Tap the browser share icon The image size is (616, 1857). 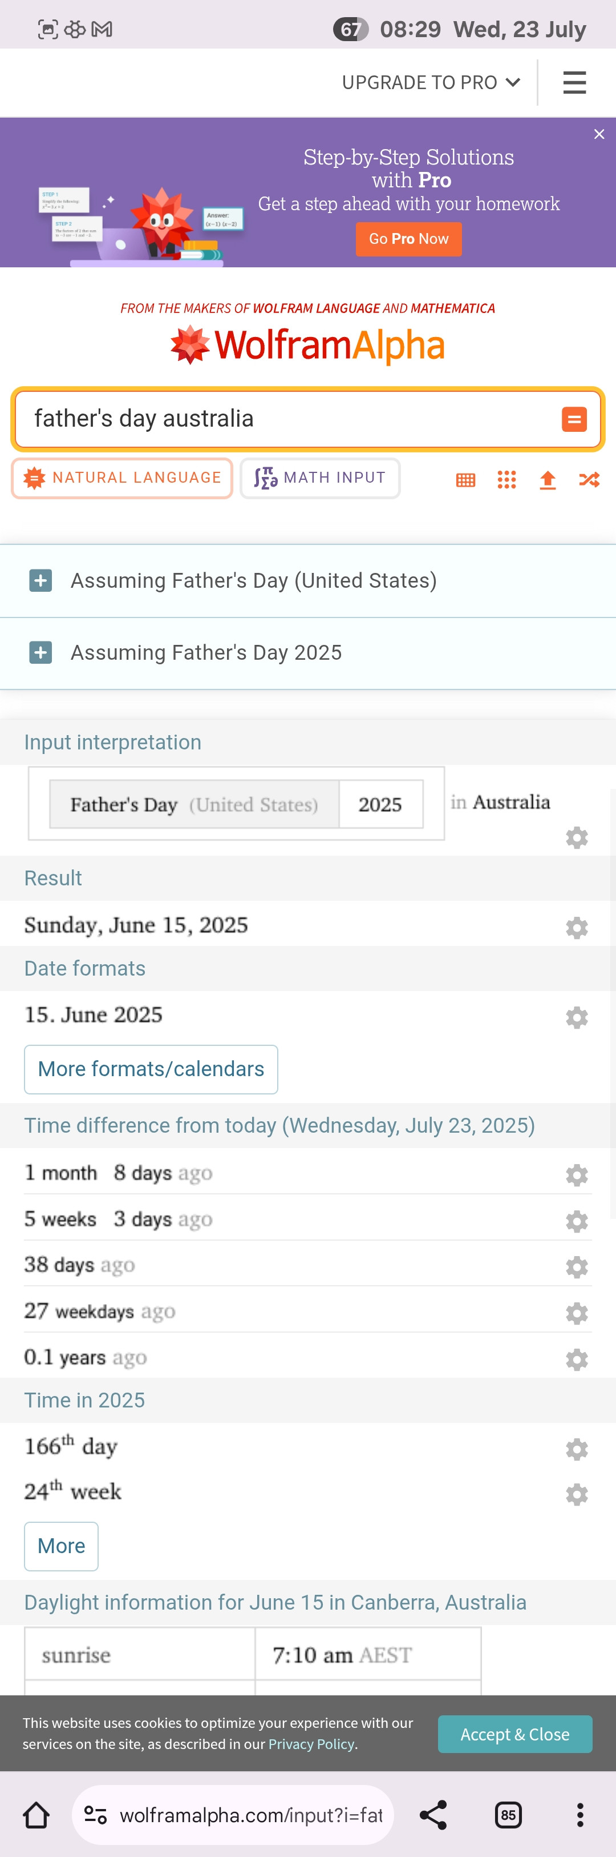(x=433, y=1815)
